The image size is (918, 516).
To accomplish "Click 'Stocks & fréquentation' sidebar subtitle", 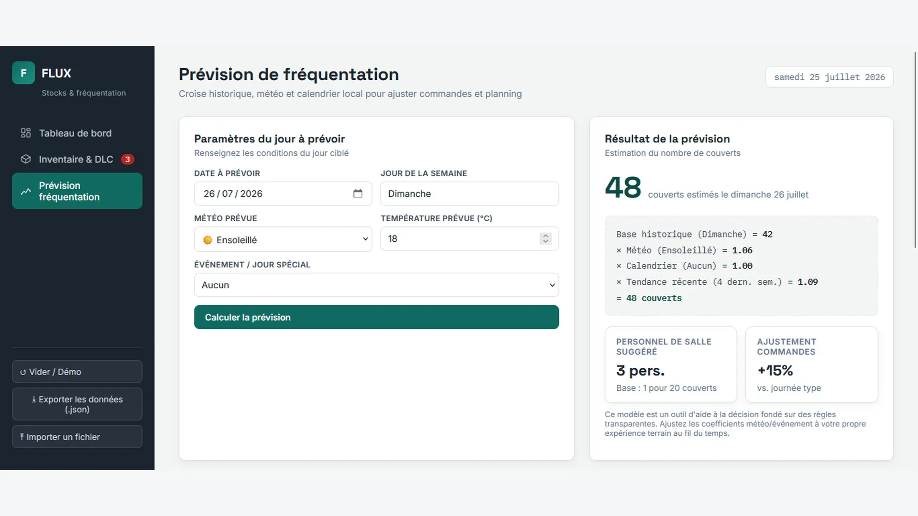I will [x=84, y=93].
